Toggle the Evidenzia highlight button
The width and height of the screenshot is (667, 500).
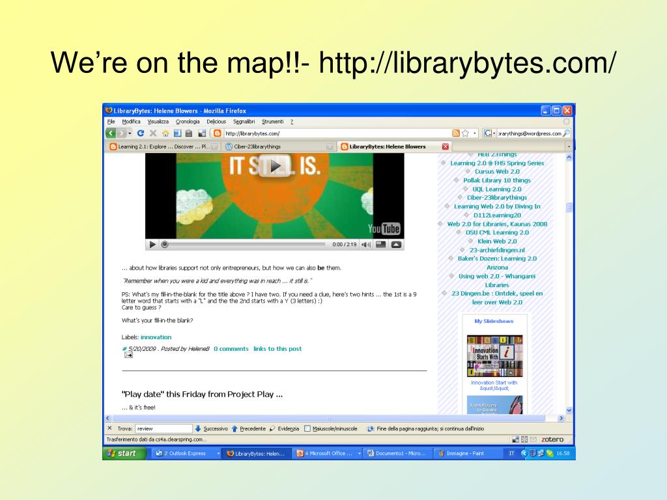pyautogui.click(x=285, y=428)
